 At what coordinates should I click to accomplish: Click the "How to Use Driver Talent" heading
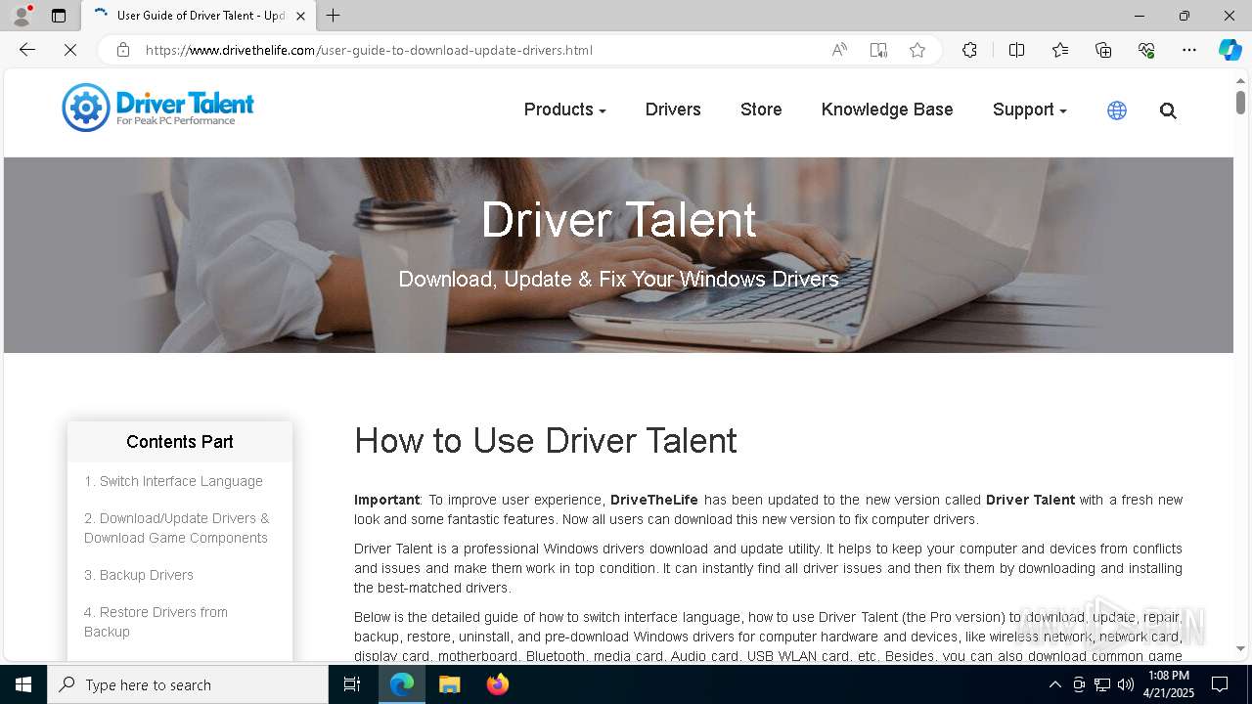(x=546, y=441)
